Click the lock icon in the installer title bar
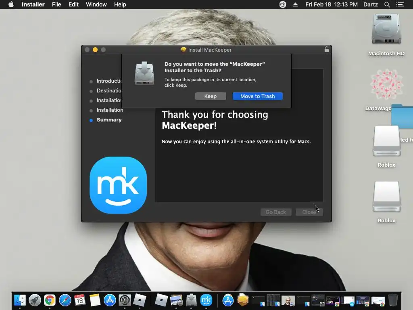 tap(327, 50)
